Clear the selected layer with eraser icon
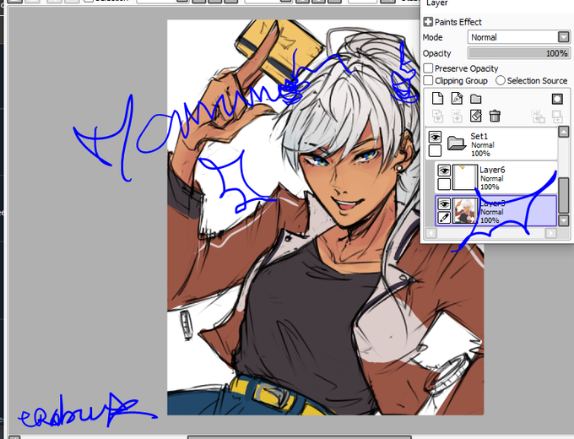 [x=475, y=117]
